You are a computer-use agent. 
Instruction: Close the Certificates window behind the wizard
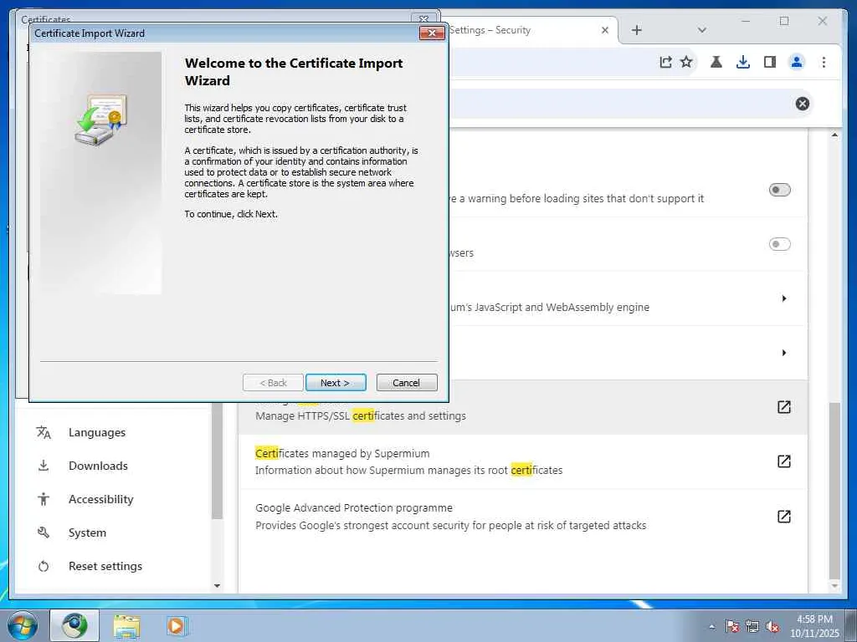(x=423, y=18)
